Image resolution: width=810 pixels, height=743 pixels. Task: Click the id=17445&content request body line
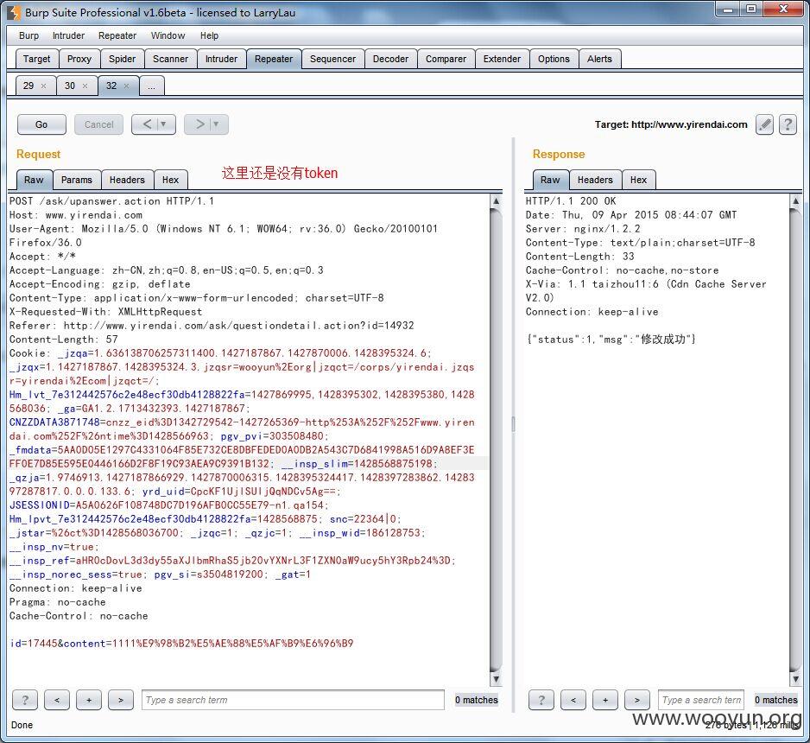pos(181,644)
